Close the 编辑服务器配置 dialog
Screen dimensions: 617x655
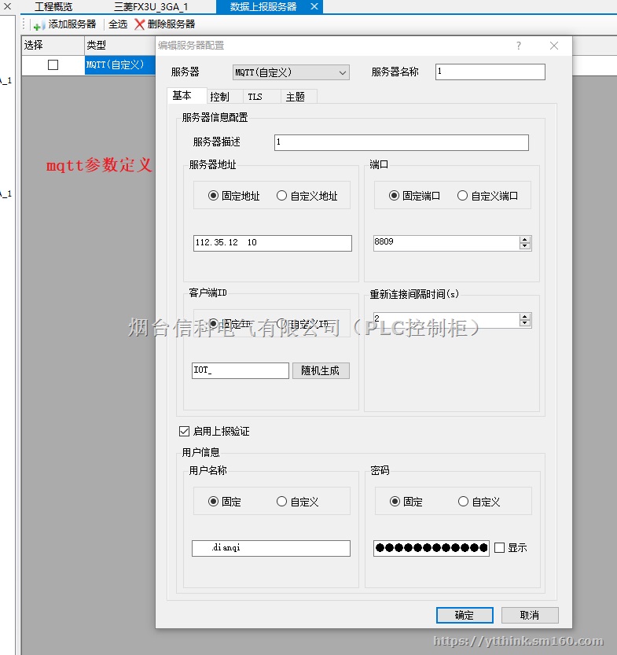[x=554, y=46]
